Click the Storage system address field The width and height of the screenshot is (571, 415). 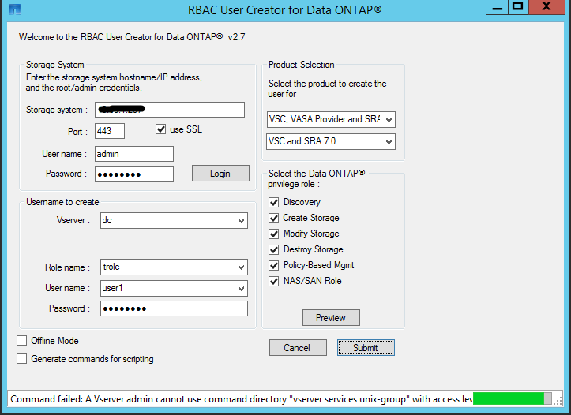[170, 110]
